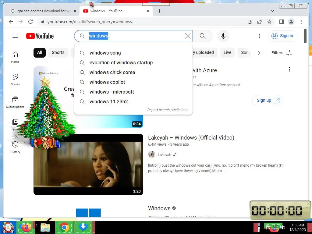Open History in the sidebar

click(15, 147)
